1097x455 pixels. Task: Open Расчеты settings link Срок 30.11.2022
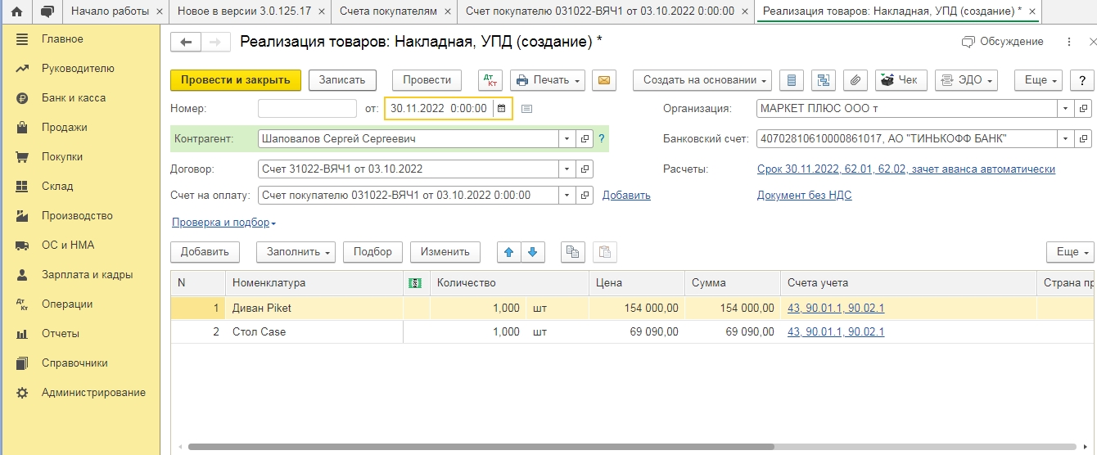[906, 169]
